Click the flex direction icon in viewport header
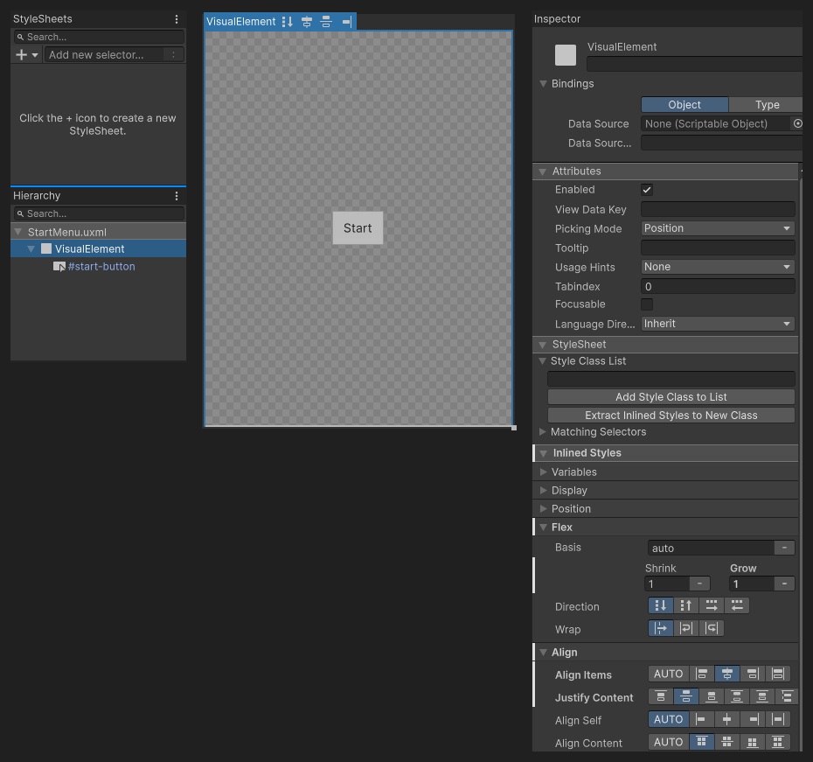This screenshot has height=762, width=813. 288,22
